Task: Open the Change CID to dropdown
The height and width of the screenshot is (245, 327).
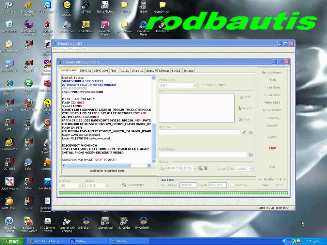Action: [244, 168]
